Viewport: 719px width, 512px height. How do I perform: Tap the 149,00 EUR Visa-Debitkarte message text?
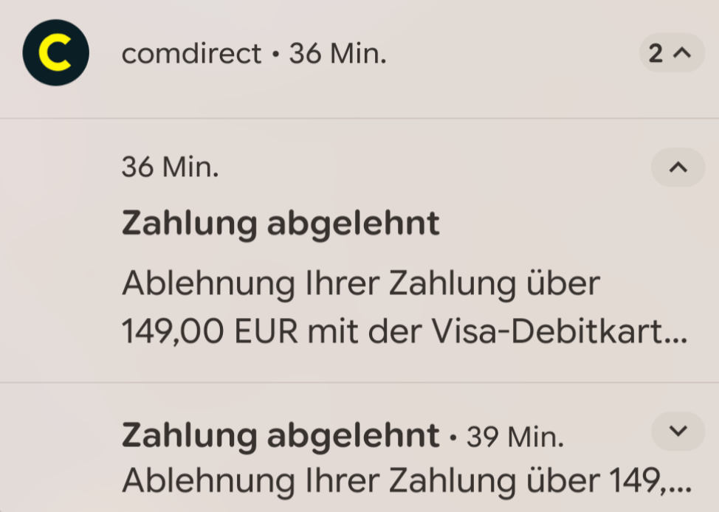coord(405,331)
